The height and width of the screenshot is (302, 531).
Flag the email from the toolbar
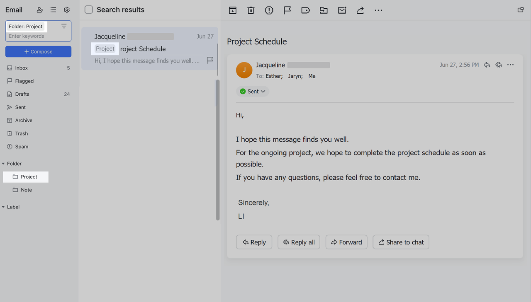(287, 10)
